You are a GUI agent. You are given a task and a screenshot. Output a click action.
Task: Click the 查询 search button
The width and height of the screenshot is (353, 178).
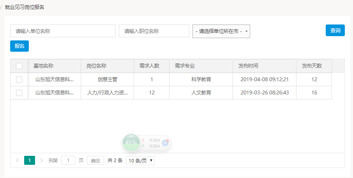[335, 30]
